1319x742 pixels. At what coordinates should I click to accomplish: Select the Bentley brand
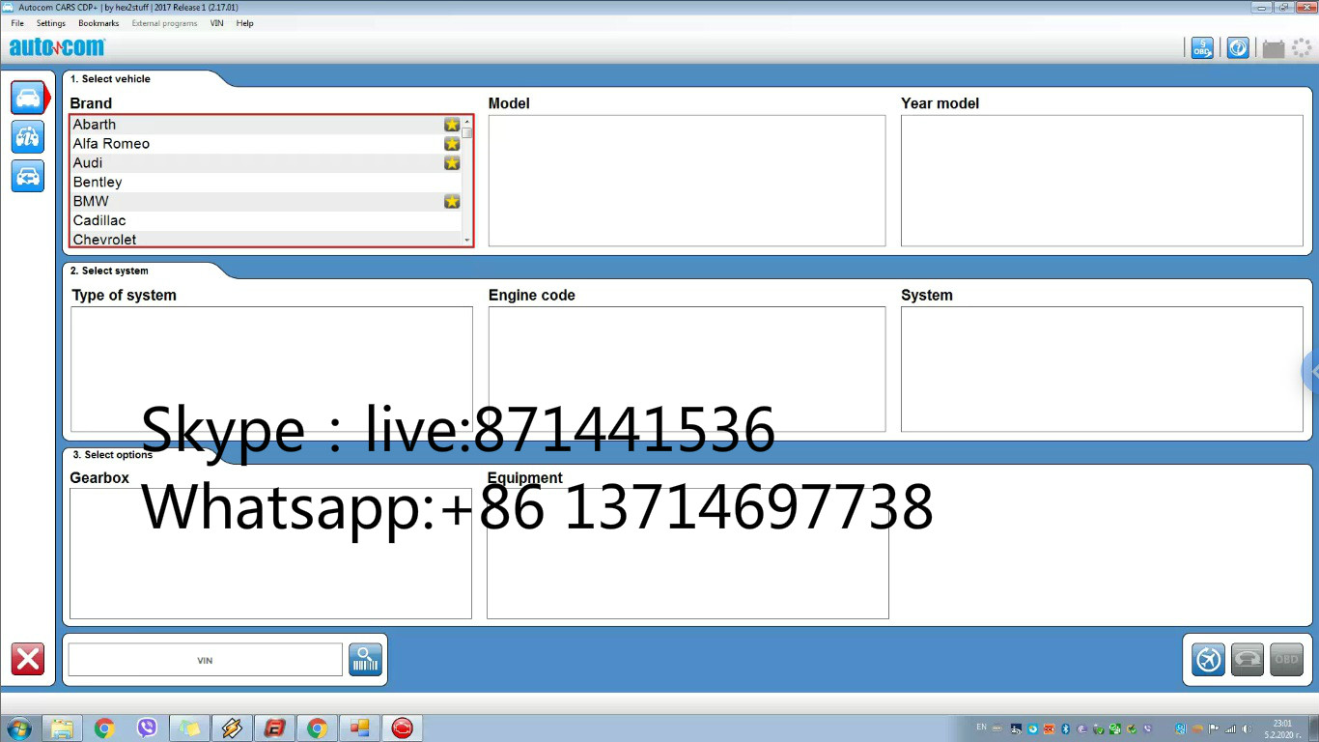tap(266, 183)
